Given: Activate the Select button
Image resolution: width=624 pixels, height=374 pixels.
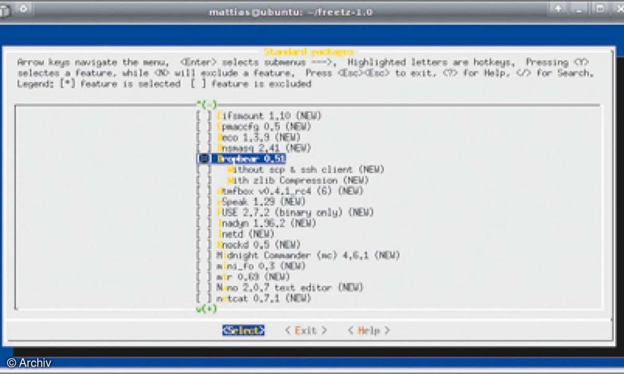Looking at the screenshot, I should pos(243,330).
